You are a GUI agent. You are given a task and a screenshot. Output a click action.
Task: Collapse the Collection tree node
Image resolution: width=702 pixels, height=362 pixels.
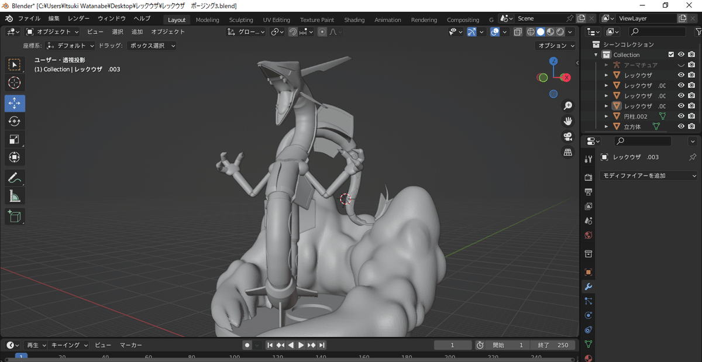point(596,55)
